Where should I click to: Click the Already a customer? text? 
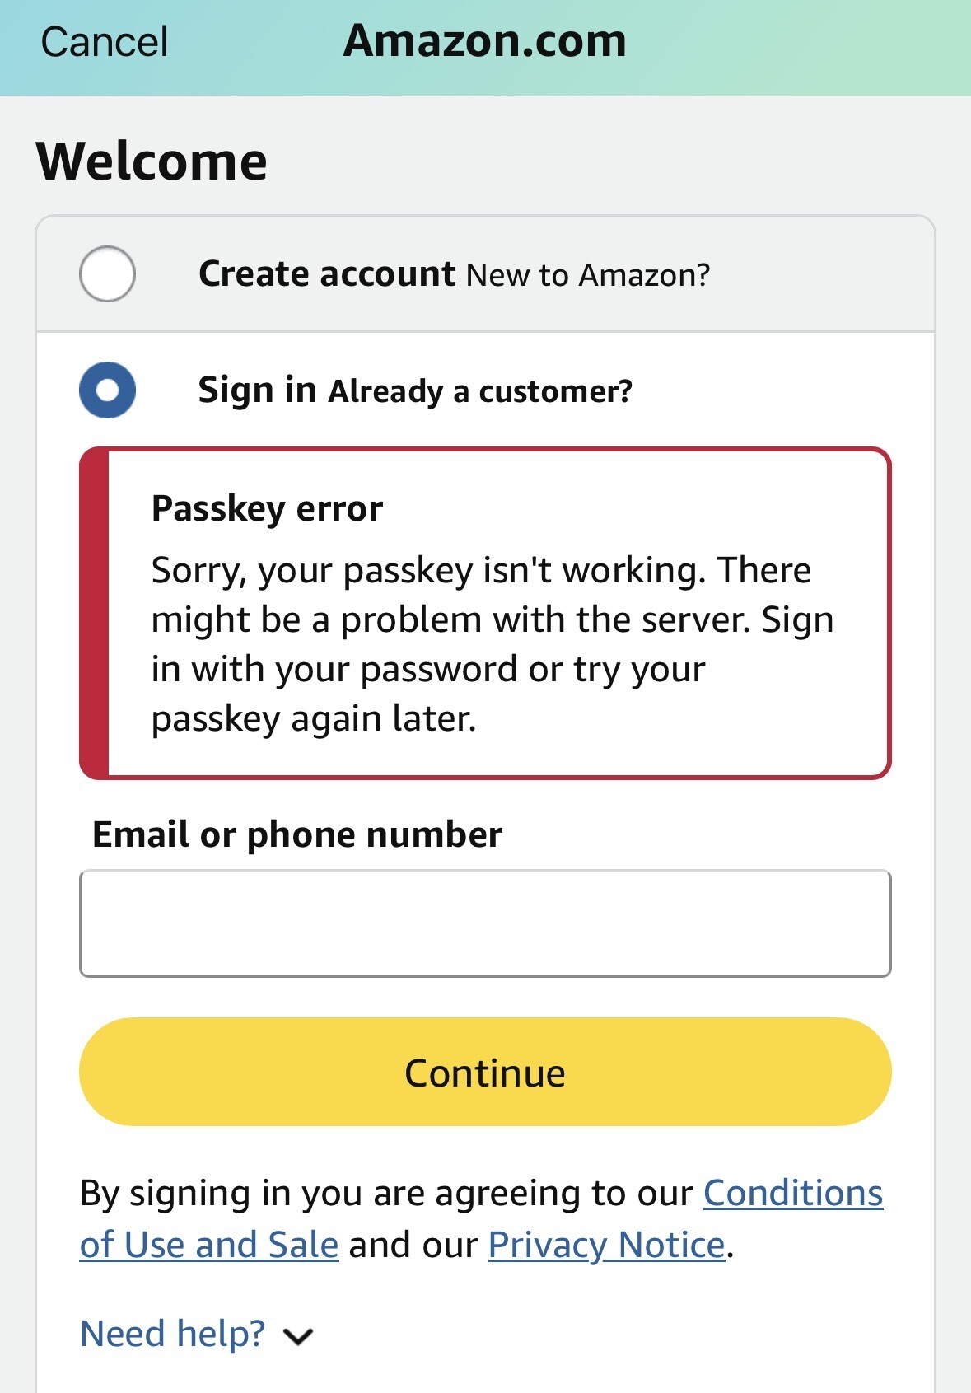(x=480, y=391)
